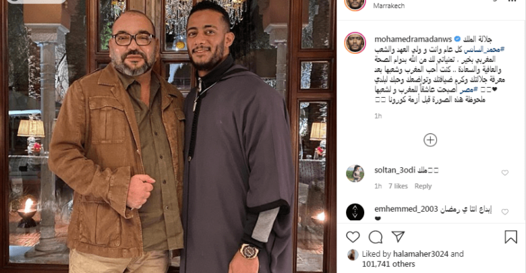
Task: Like emhemmed_2003's comment heart
Action: (x=504, y=212)
